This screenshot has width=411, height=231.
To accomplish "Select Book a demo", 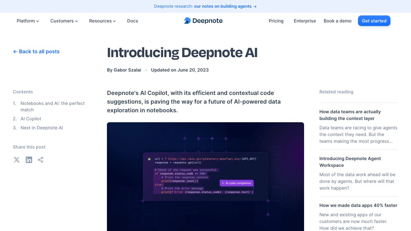I will (x=337, y=21).
